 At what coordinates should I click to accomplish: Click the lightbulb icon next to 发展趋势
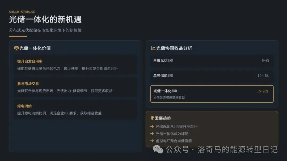[152, 118]
